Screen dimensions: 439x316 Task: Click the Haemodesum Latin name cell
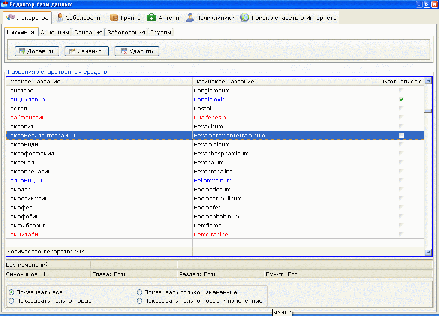point(286,189)
